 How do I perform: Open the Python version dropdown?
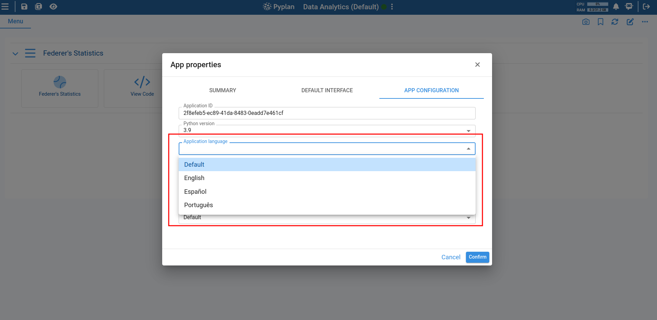pos(468,130)
